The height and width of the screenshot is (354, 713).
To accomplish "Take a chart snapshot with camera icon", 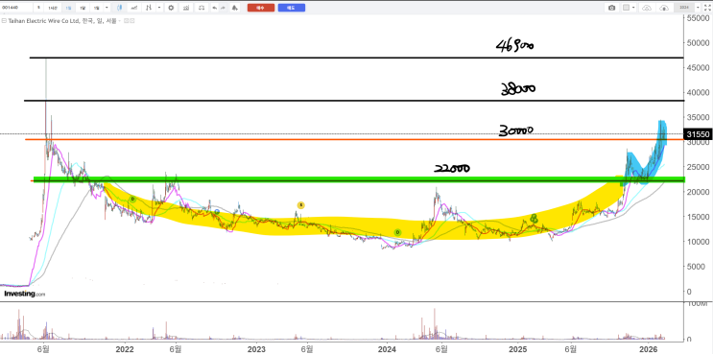I will pos(611,8).
